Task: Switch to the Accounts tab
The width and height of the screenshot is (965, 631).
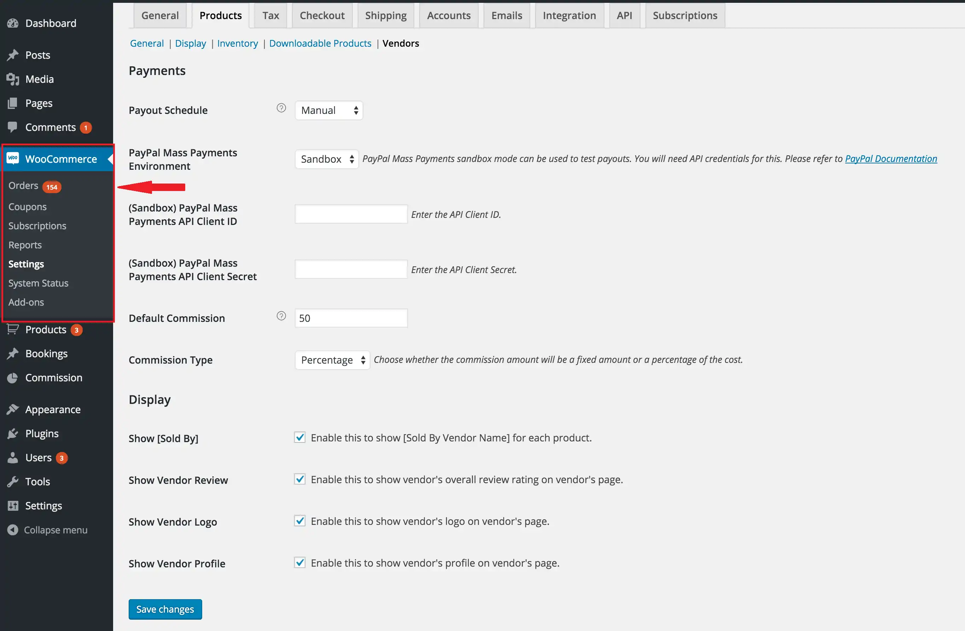Action: 449,16
